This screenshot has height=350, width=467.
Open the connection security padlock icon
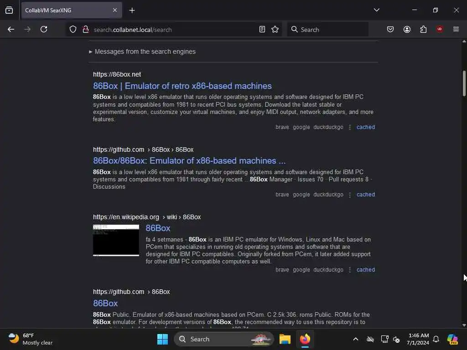click(86, 29)
